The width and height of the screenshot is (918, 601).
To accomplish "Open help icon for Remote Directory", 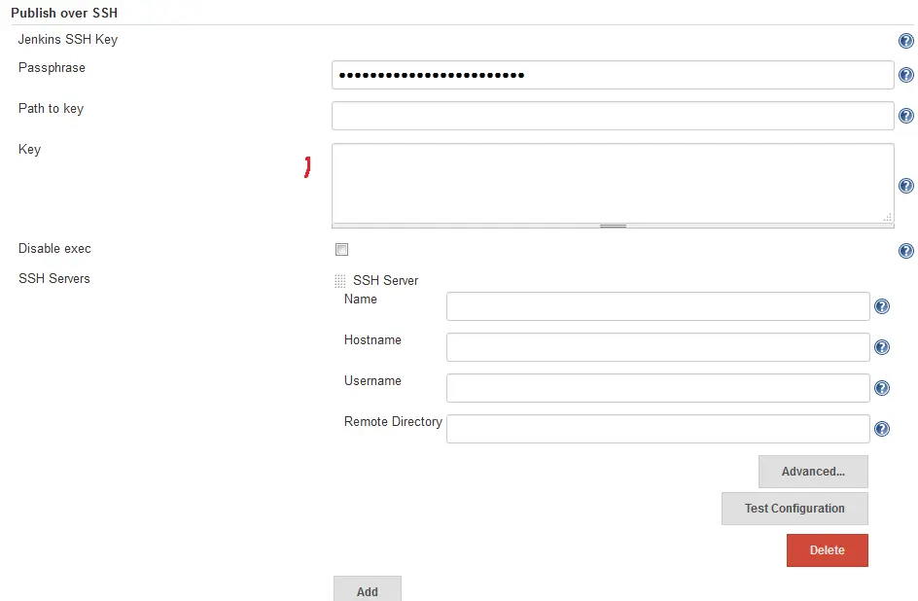I will (x=882, y=429).
